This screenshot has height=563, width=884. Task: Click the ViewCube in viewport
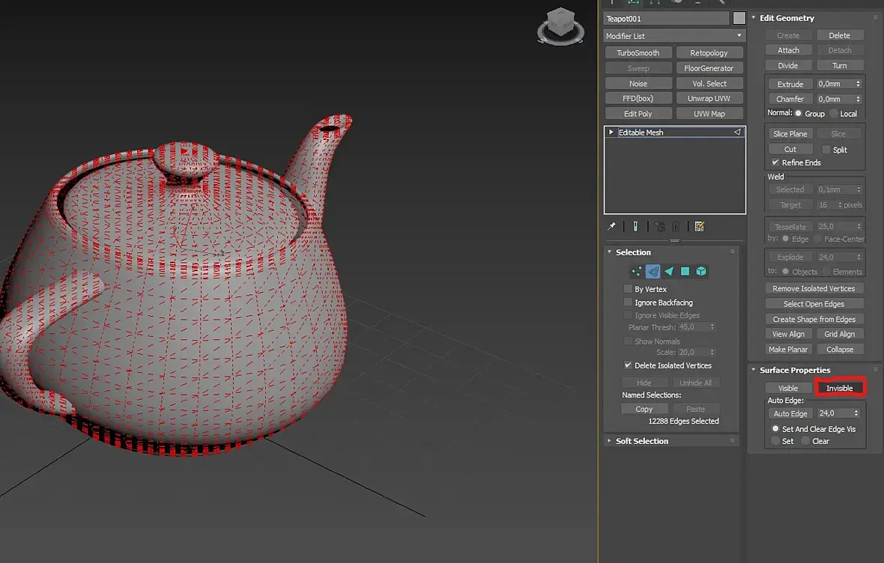click(x=560, y=22)
